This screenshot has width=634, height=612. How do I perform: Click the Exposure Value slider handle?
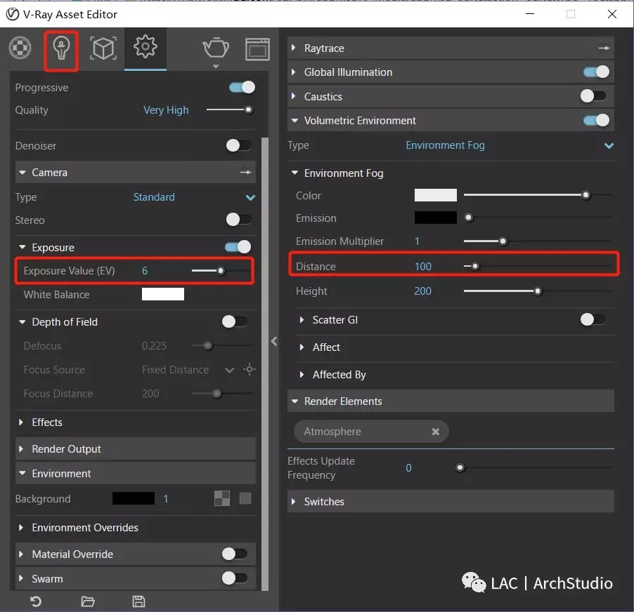click(x=221, y=270)
